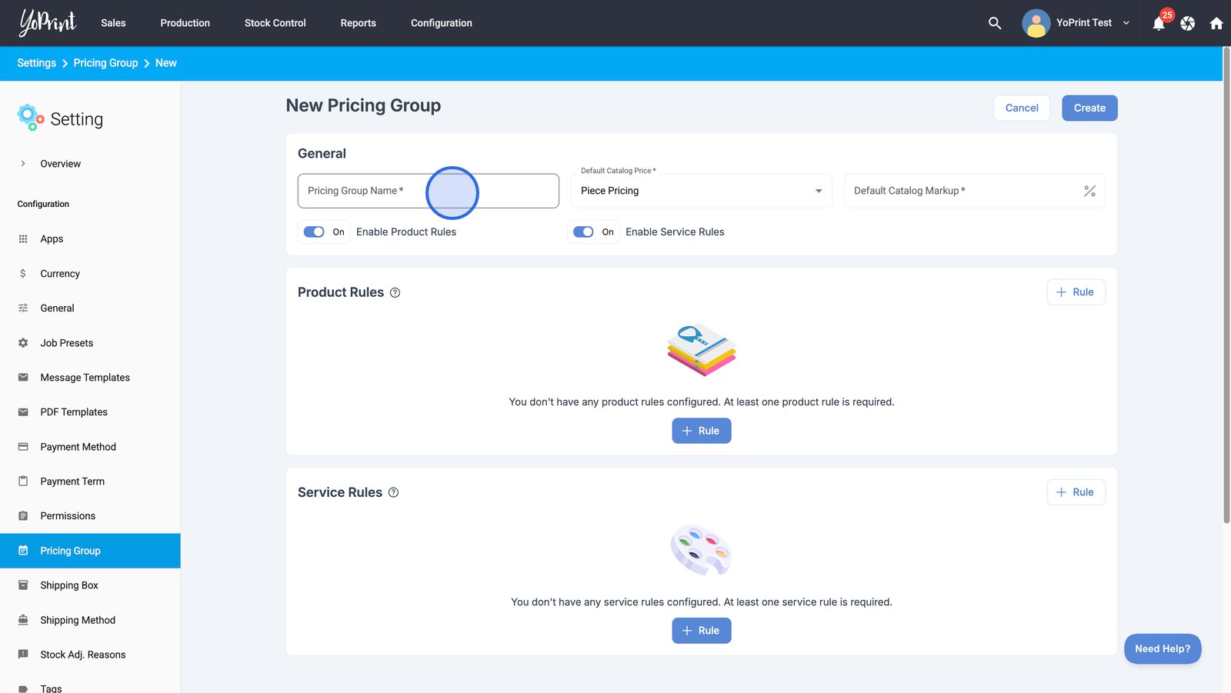Image resolution: width=1231 pixels, height=693 pixels.
Task: Expand the Overview sidebar section
Action: coord(23,164)
